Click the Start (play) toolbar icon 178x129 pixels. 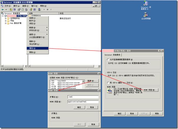pos(44,10)
